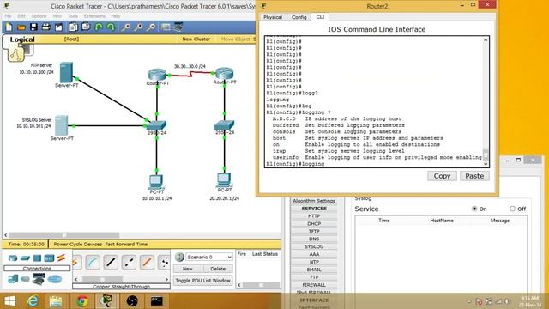Click the third magnifier (Zoom Out) icon
Image resolution: width=549 pixels, height=309 pixels.
(151, 27)
